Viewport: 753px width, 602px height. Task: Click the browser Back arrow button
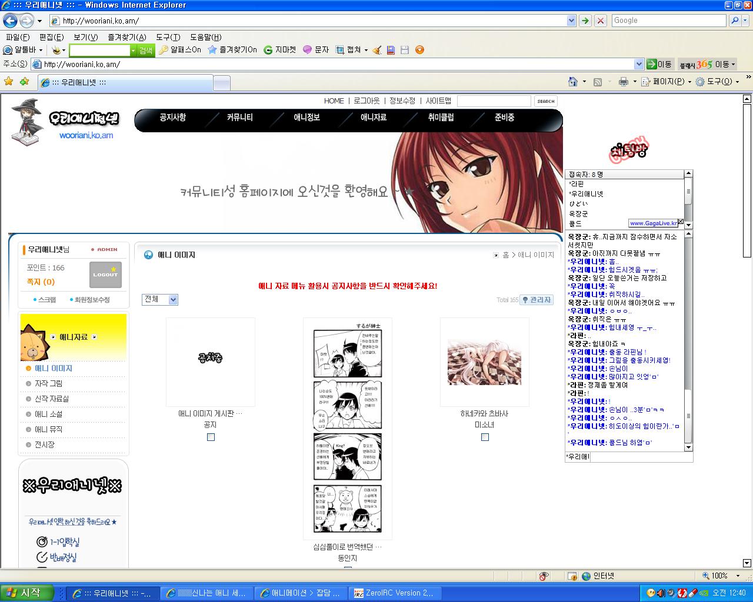[x=10, y=21]
